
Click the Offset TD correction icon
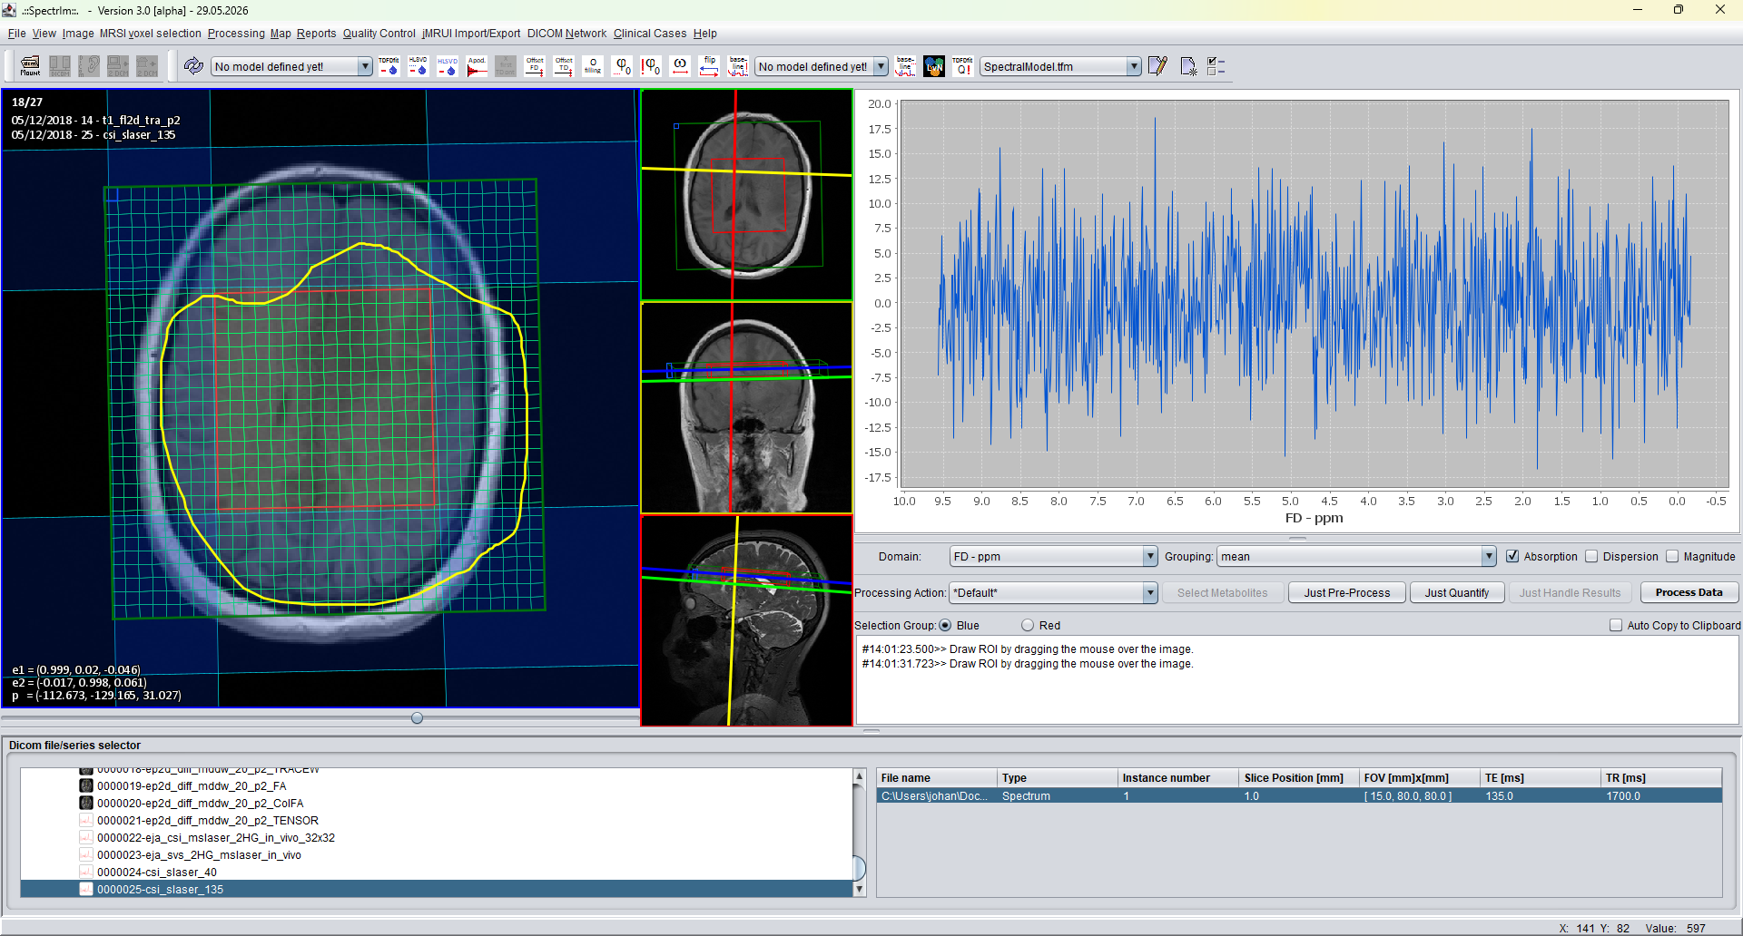click(564, 66)
